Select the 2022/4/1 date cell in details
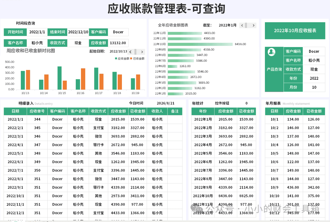 (15, 145)
